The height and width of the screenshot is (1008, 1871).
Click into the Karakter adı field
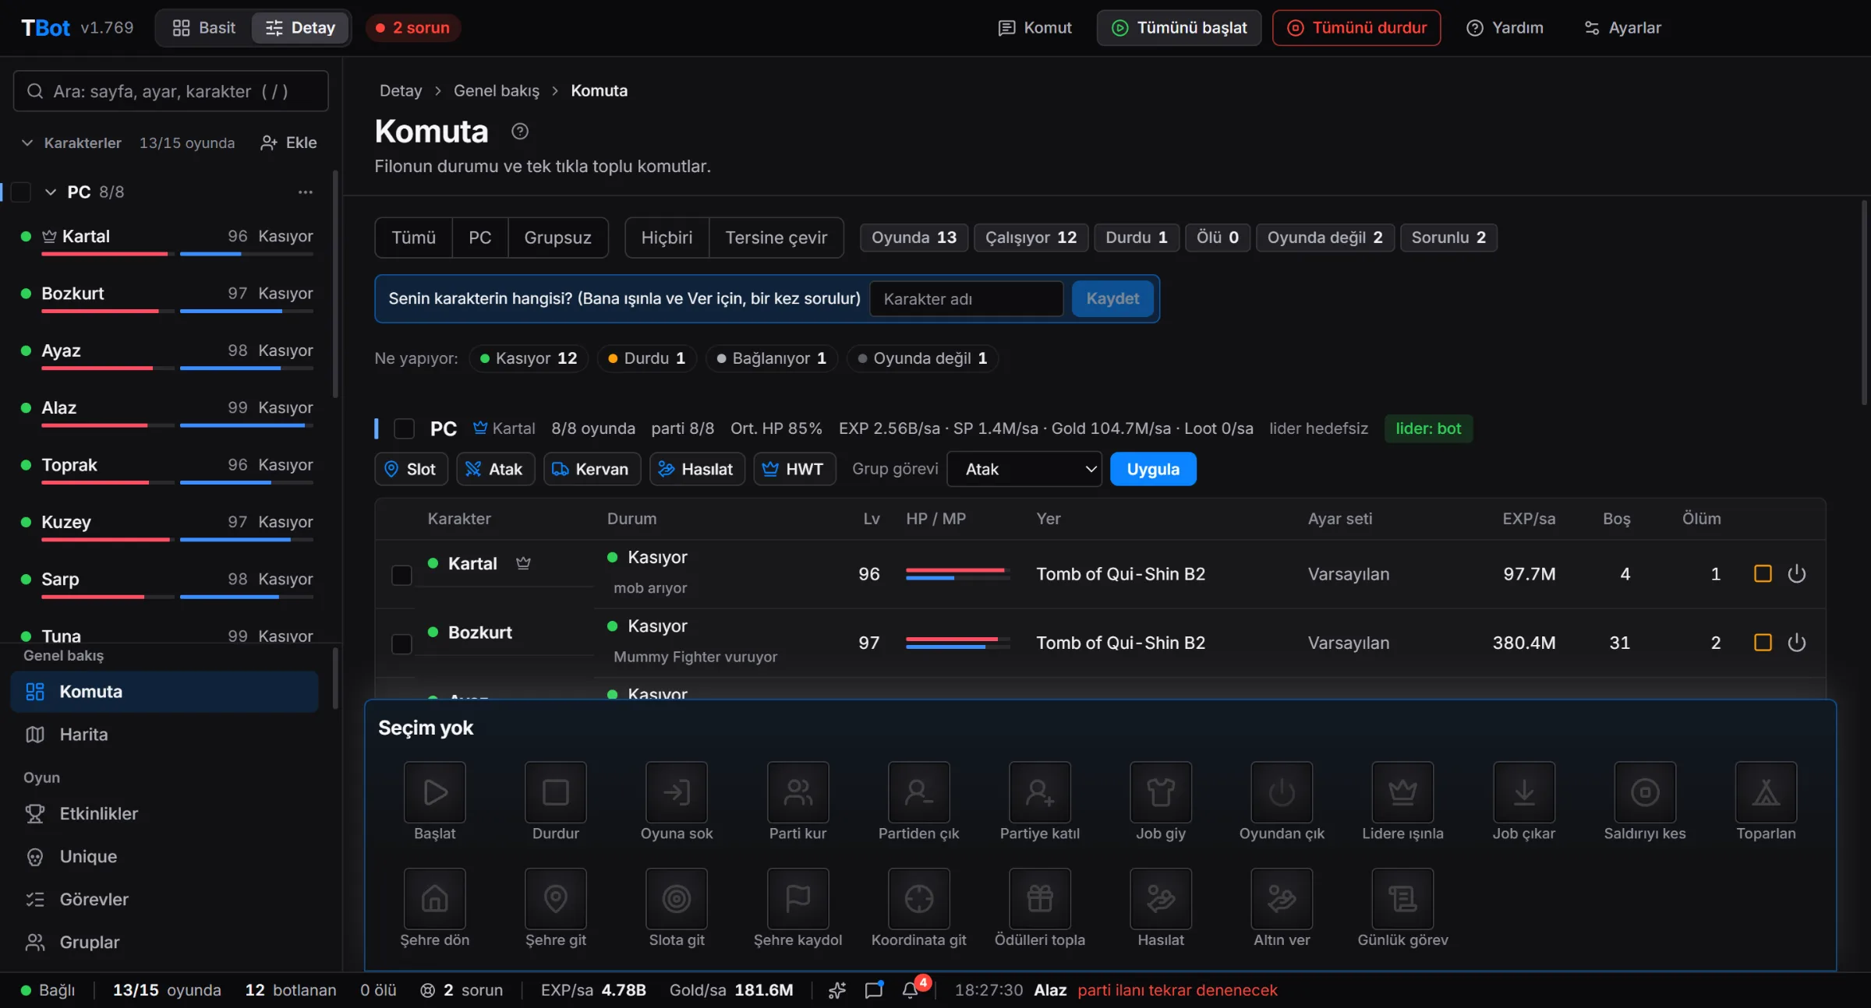coord(966,298)
